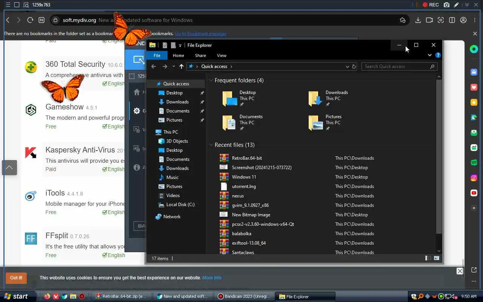This screenshot has height=302, width=483.
Task: Open the More info cookie link
Action: click(212, 278)
